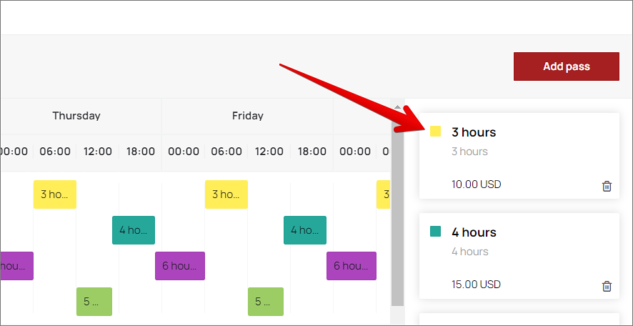This screenshot has height=326, width=633.
Task: Select the purple 6 hours block under Friday 00:00
Action: click(x=180, y=266)
